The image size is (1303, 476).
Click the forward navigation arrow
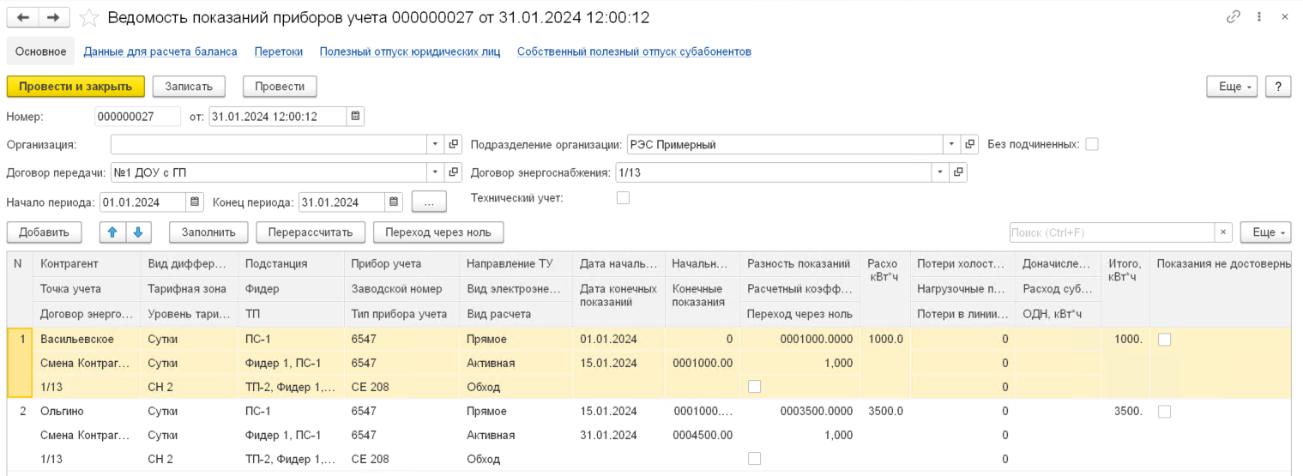(x=53, y=17)
